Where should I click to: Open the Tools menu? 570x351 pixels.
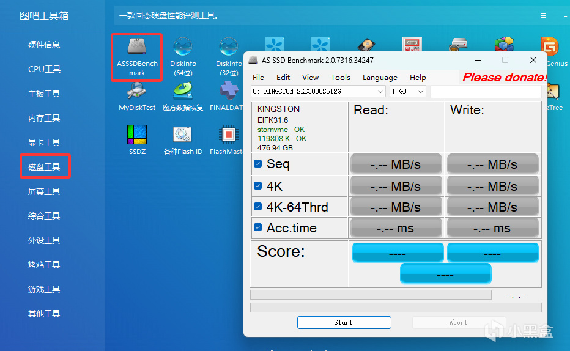coord(340,78)
